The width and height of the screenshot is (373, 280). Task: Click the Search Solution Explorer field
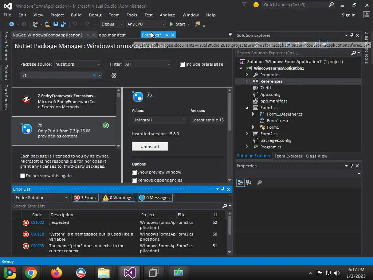pos(293,53)
